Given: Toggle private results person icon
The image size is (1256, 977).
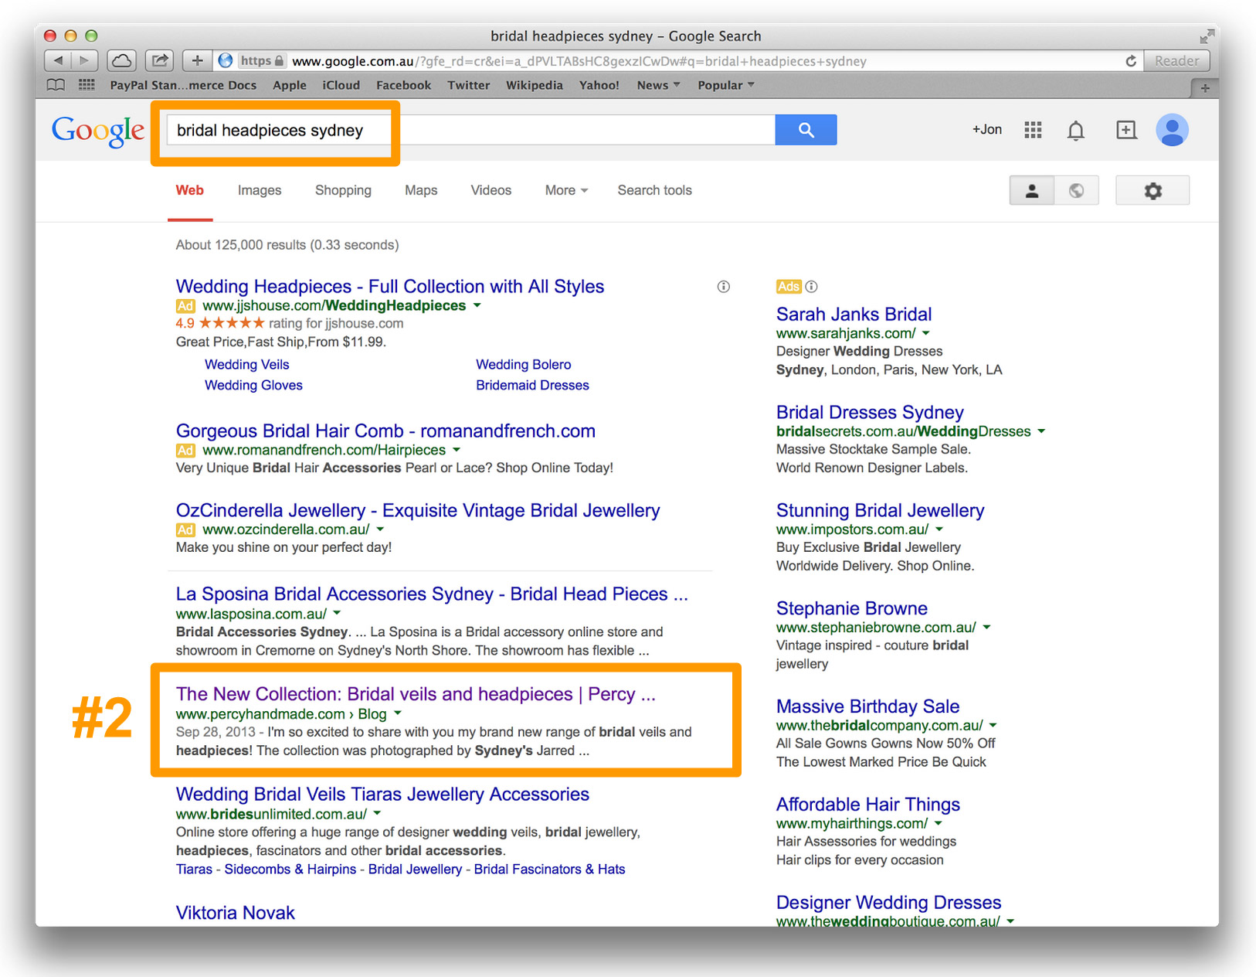Looking at the screenshot, I should click(x=1031, y=191).
